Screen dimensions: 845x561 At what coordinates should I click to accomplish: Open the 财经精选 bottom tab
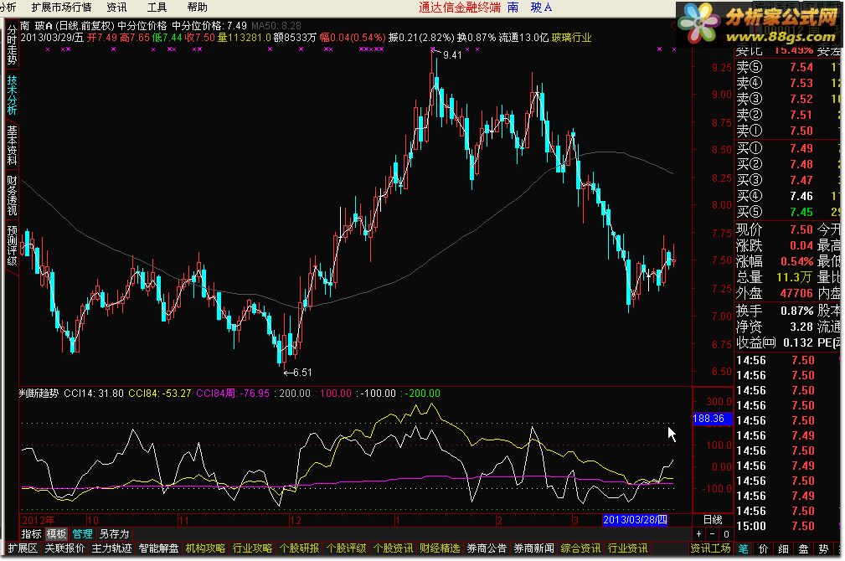pyautogui.click(x=440, y=548)
